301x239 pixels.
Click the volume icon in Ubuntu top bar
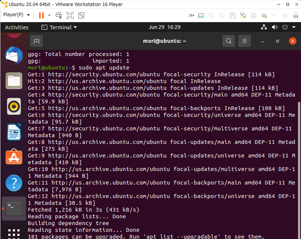275,27
